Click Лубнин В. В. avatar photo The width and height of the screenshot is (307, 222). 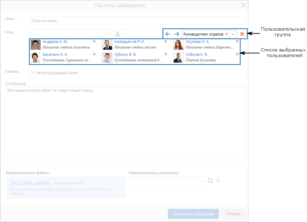point(107,58)
